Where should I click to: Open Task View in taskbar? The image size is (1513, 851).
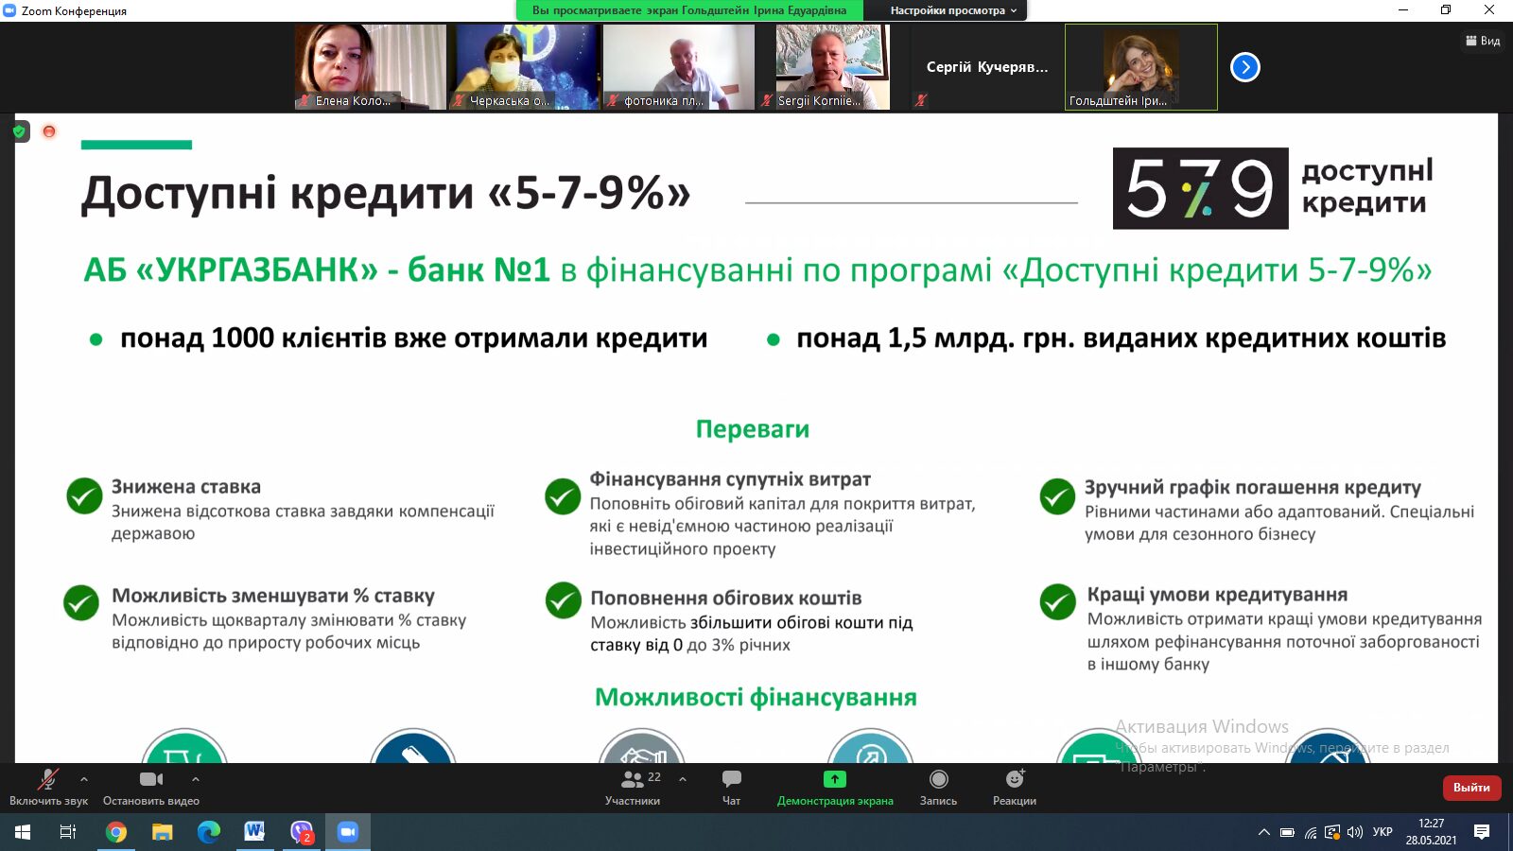tap(68, 832)
